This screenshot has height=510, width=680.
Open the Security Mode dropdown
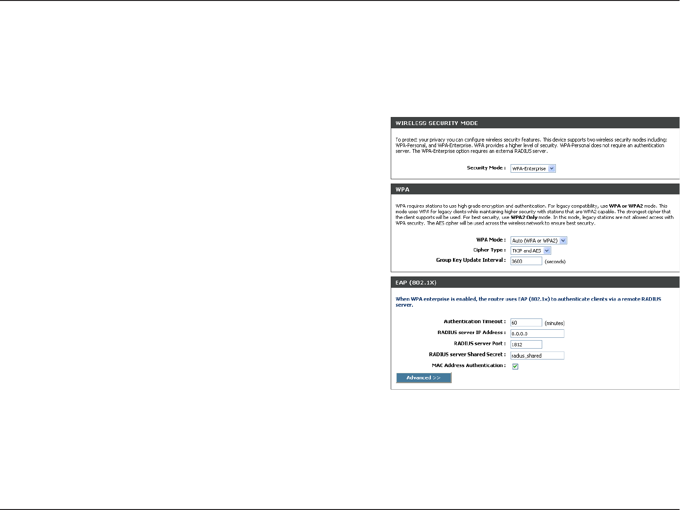click(533, 168)
